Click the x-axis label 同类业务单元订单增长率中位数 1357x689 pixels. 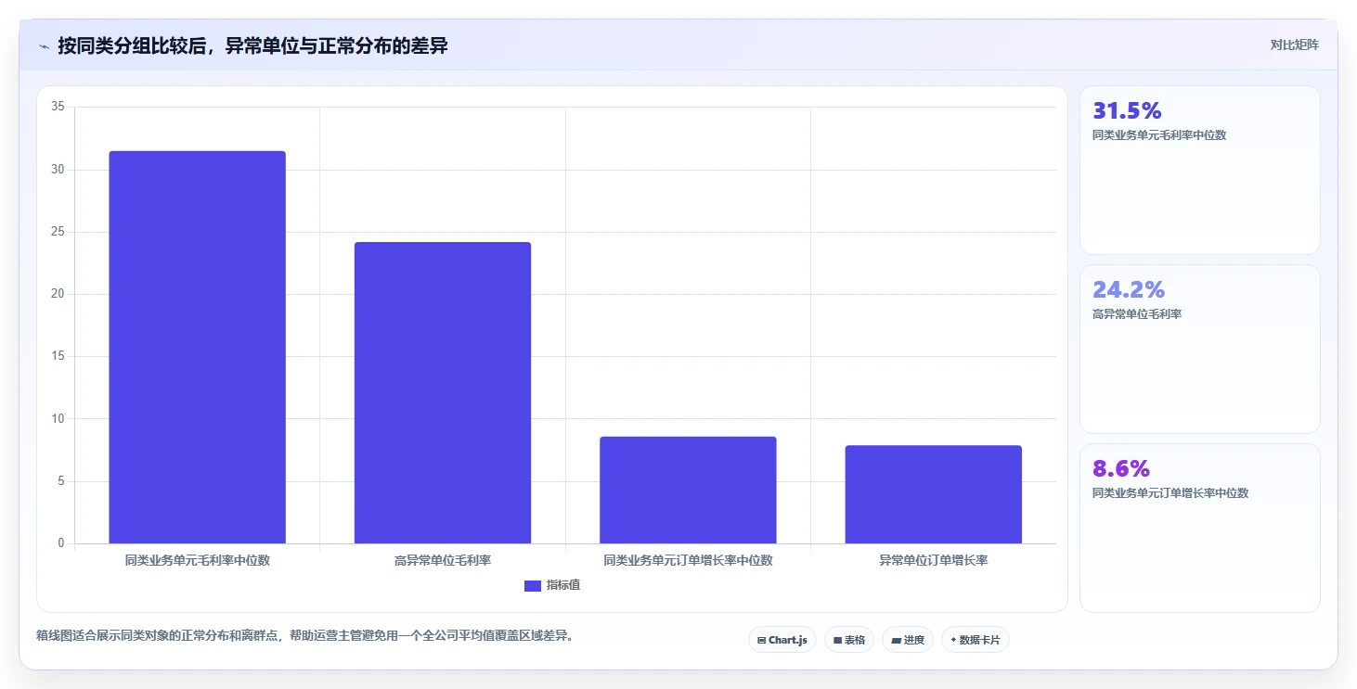pos(688,560)
